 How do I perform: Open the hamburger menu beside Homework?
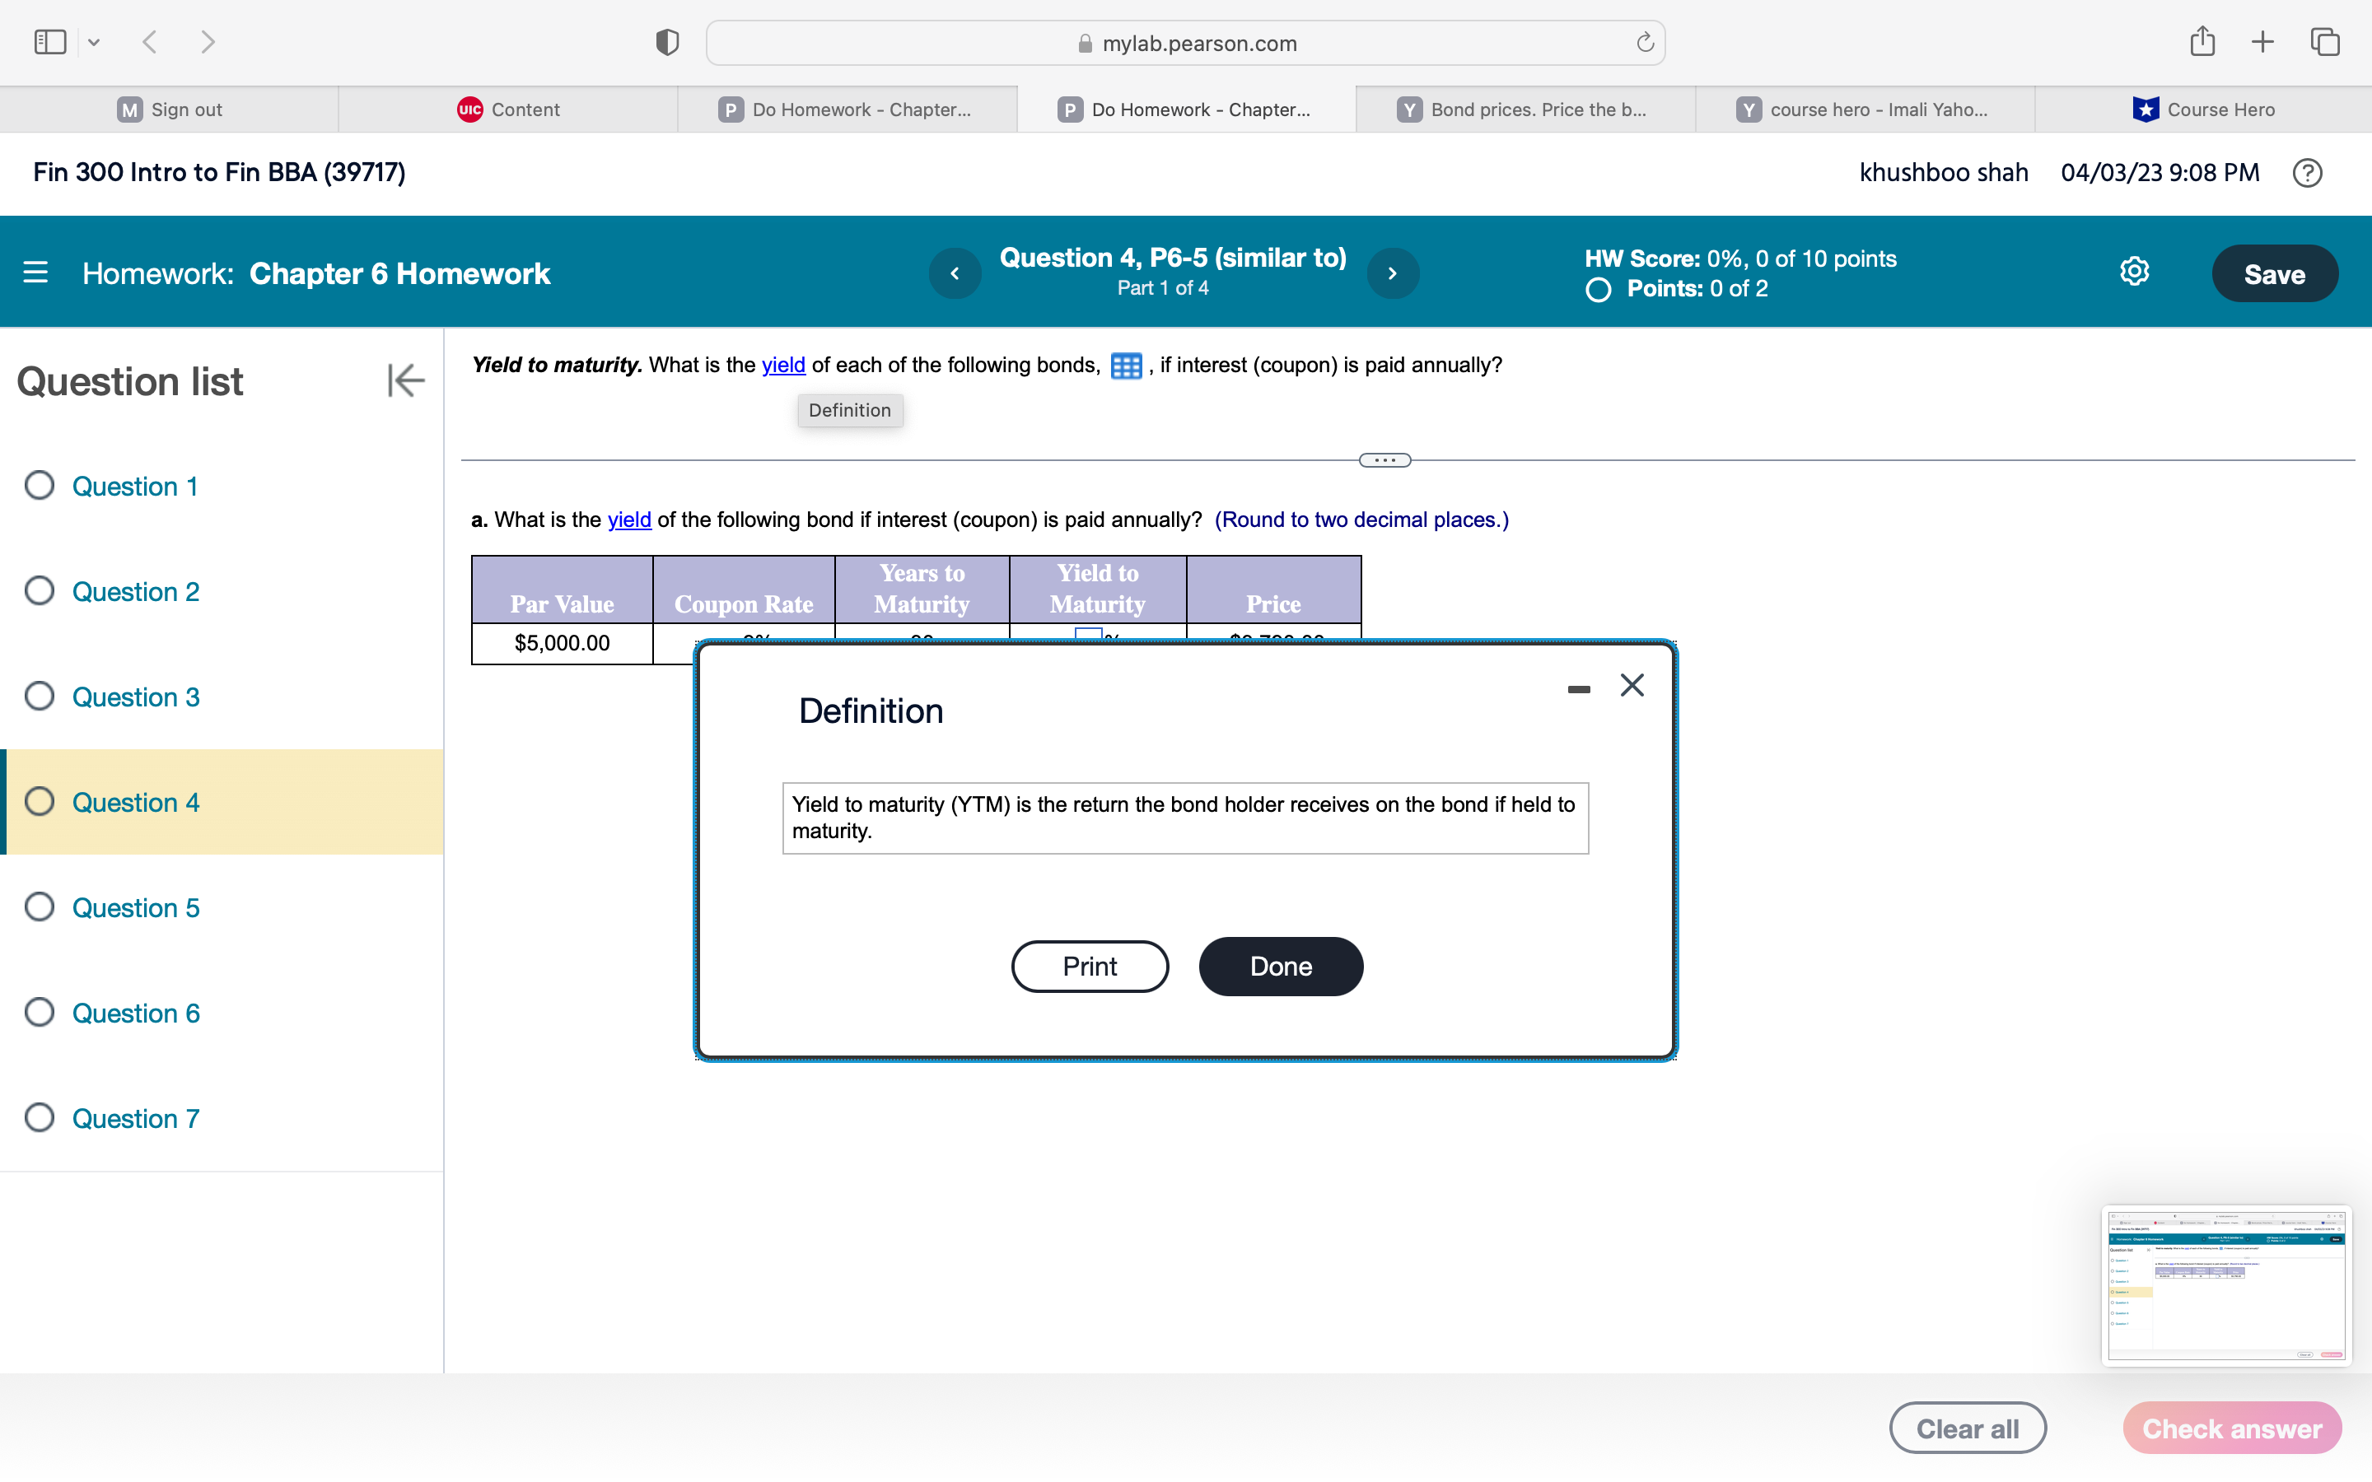pyautogui.click(x=35, y=273)
